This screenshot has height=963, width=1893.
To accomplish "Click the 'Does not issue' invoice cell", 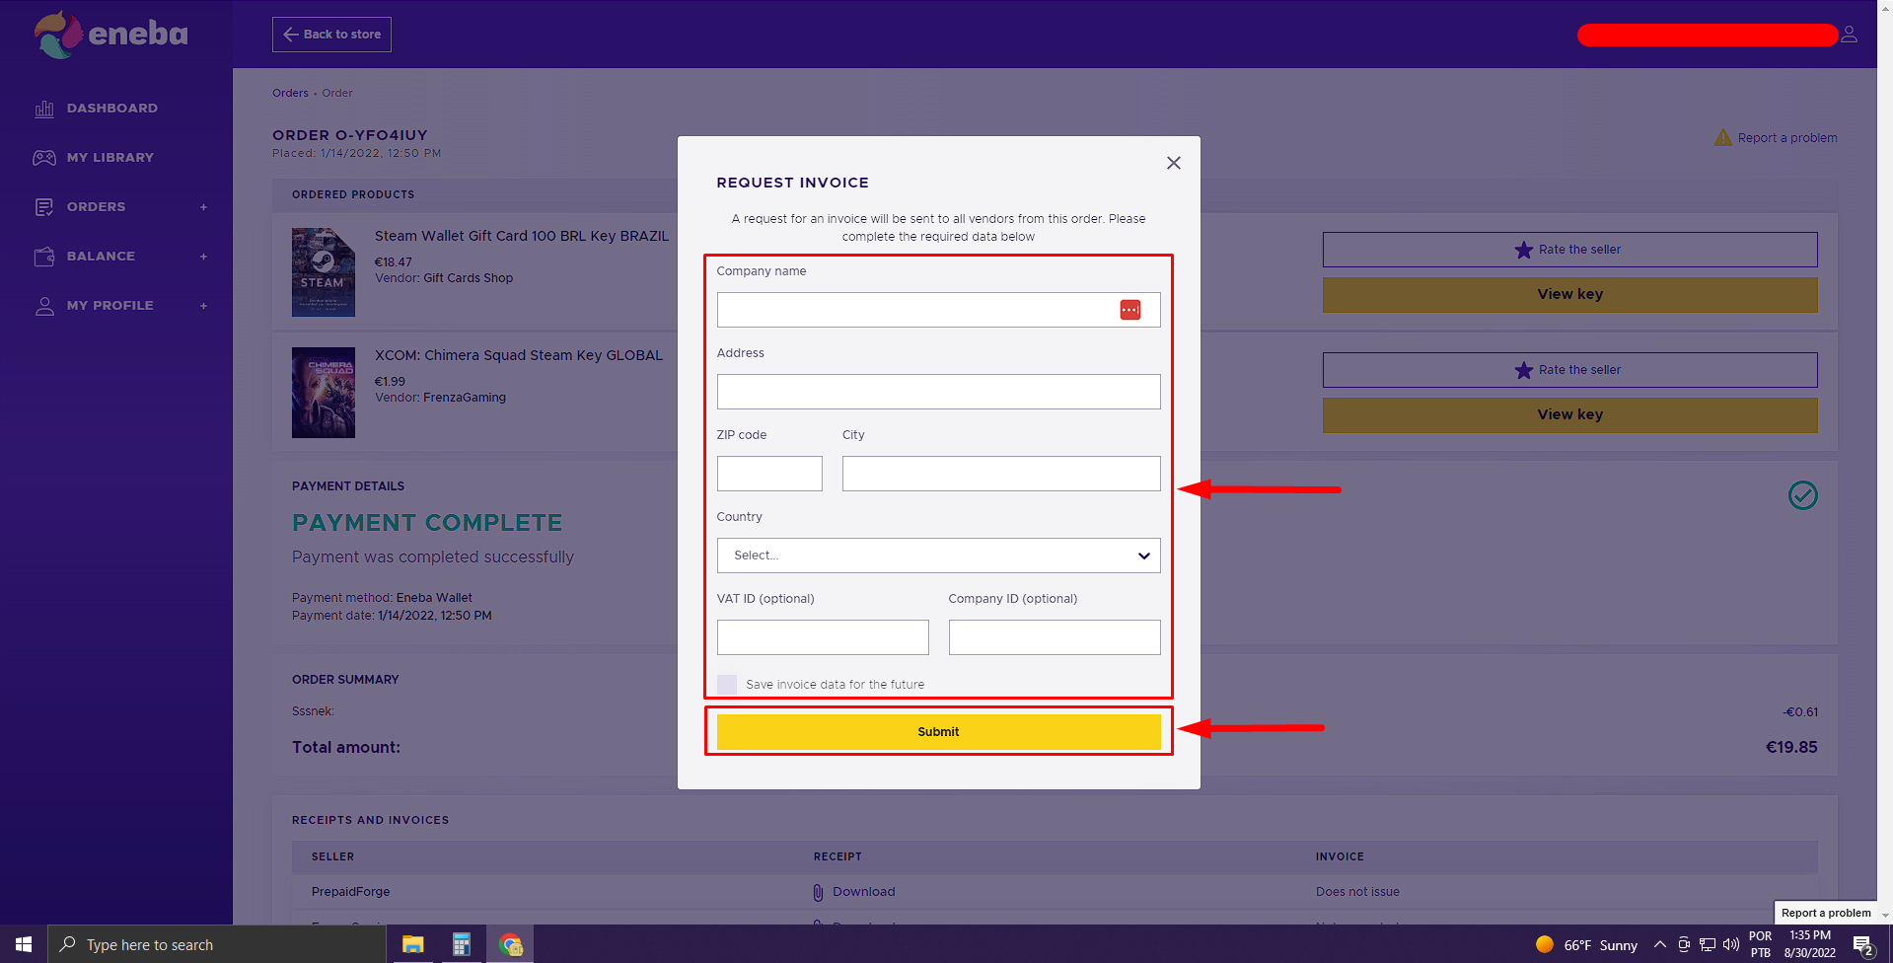I will point(1357,892).
